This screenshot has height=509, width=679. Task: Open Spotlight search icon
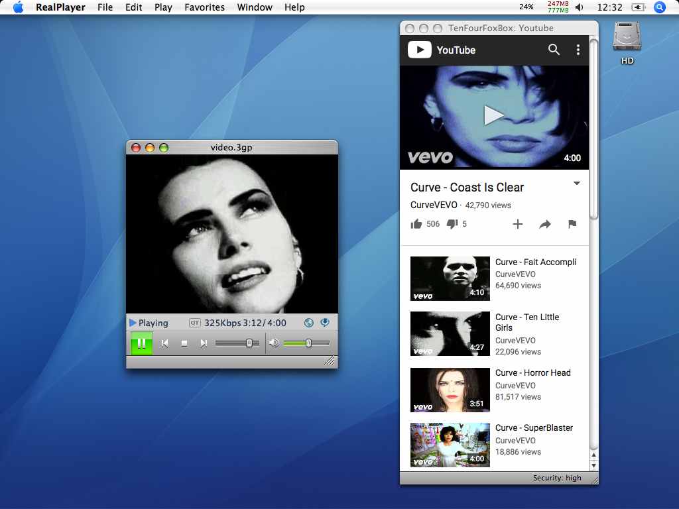(x=660, y=7)
